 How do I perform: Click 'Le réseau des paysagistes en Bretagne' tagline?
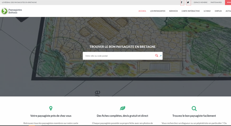click(x=19, y=2)
